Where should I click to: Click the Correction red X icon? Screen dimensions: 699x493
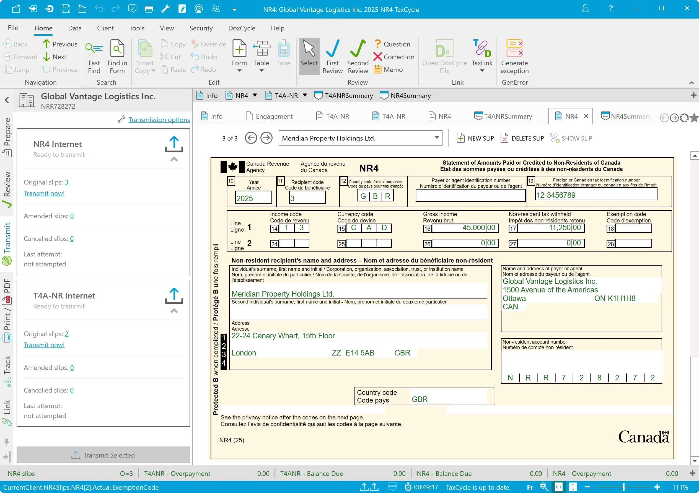tap(377, 57)
